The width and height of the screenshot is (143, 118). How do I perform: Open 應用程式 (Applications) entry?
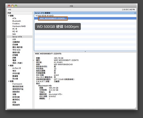tap(16, 100)
